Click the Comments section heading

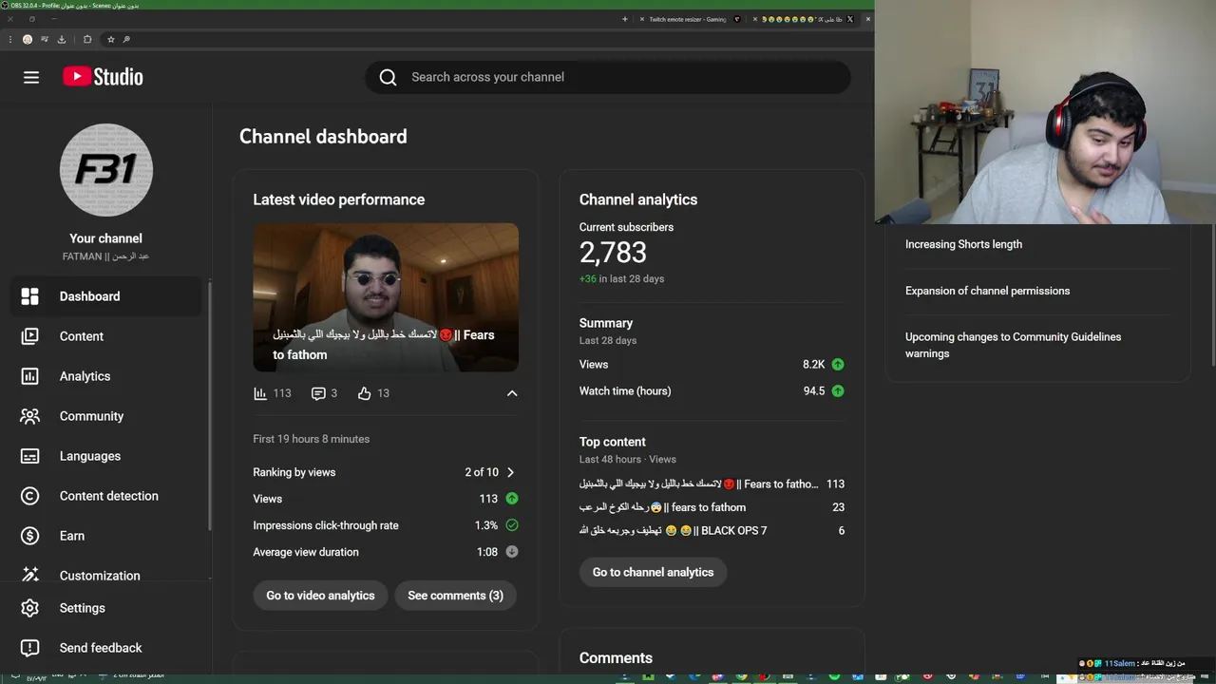[616, 657]
